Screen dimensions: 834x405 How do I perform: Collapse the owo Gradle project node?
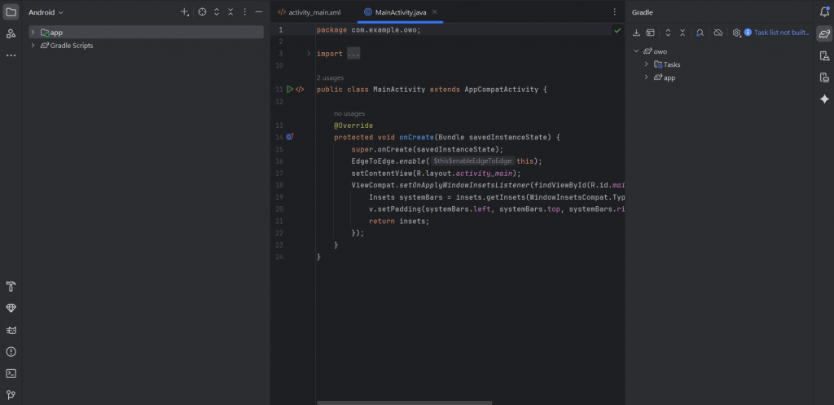click(x=636, y=51)
